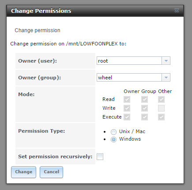Close the Change Permissions dialog

(x=177, y=11)
